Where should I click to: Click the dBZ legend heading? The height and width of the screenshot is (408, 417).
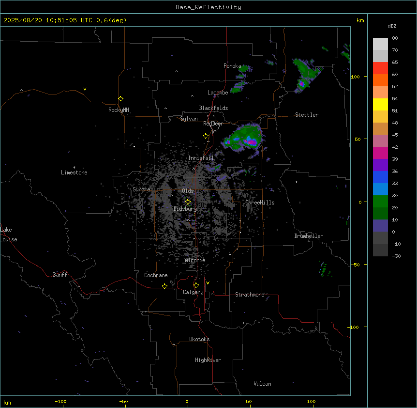(392, 26)
